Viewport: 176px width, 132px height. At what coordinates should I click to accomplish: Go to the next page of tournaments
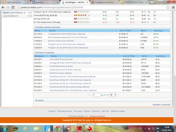104,95
